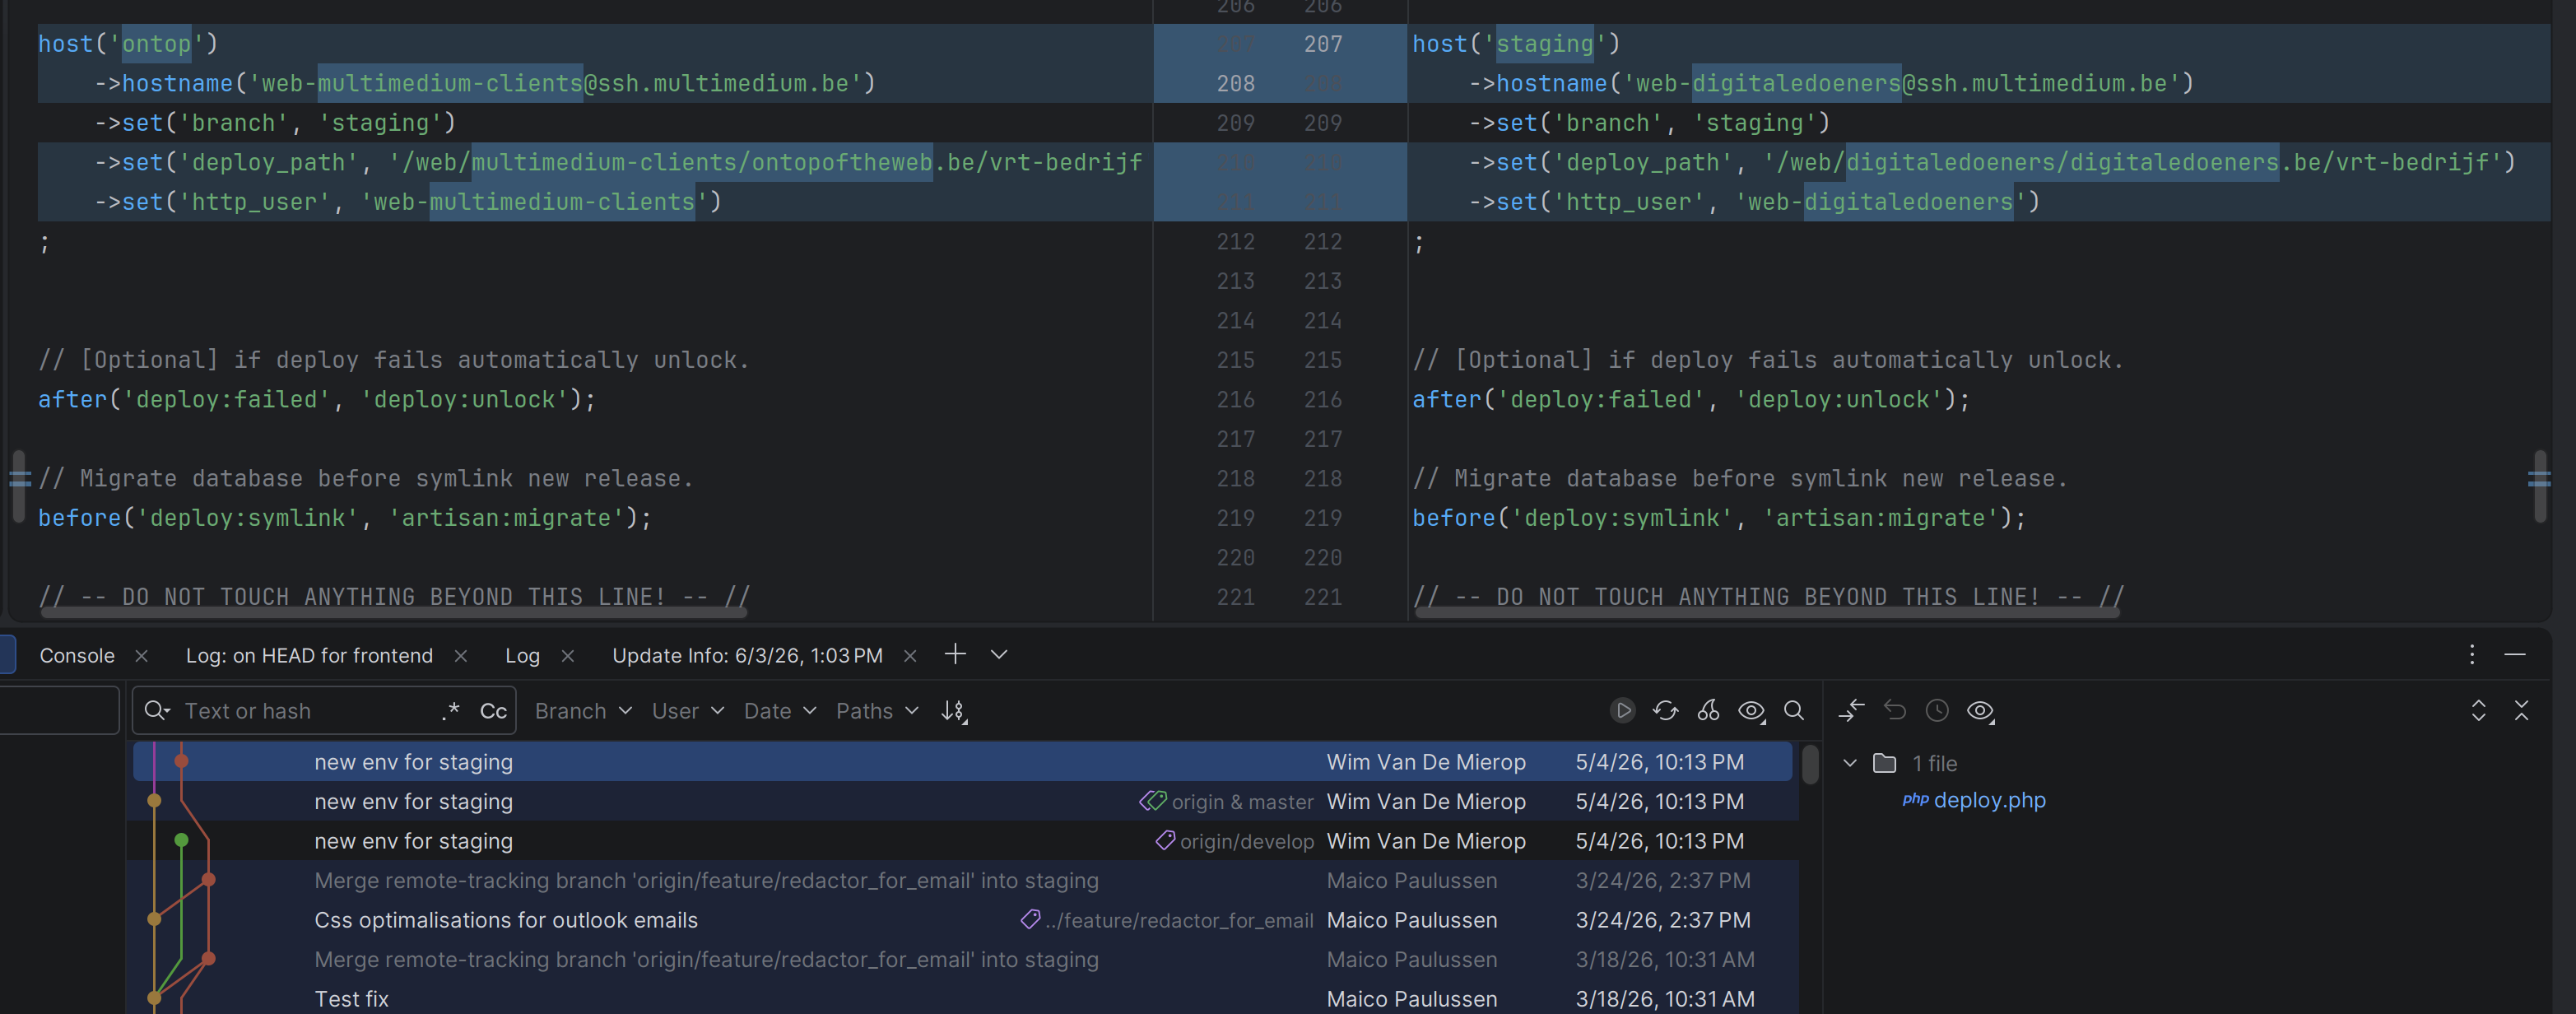
Task: Click the Go to Hash/Branch/Tag play icon
Action: [1622, 710]
